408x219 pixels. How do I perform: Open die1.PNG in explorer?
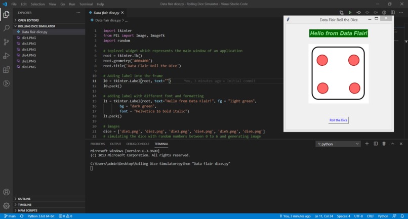tap(49, 38)
